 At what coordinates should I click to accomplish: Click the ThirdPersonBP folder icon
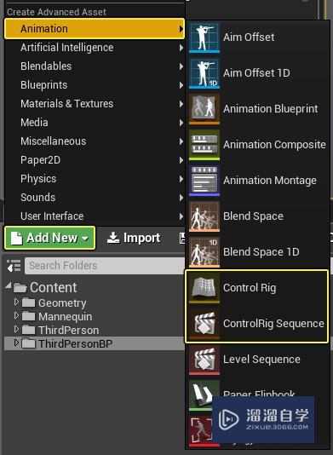(x=28, y=343)
